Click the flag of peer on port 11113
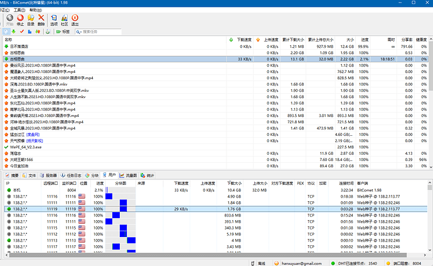433x266 pixels. [82, 240]
